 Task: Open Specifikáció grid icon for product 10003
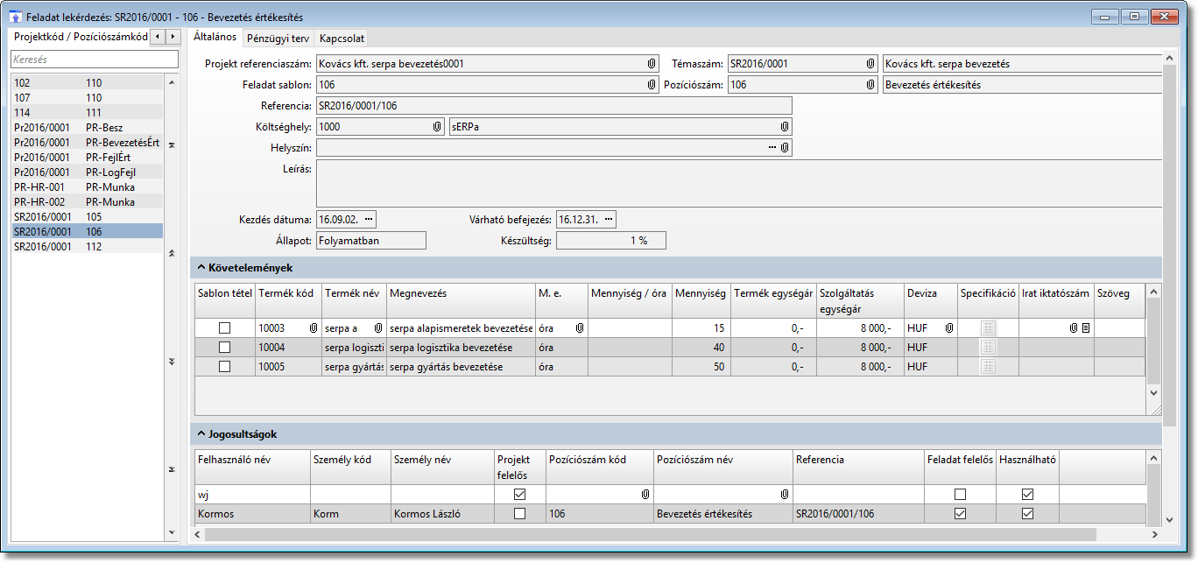(988, 328)
